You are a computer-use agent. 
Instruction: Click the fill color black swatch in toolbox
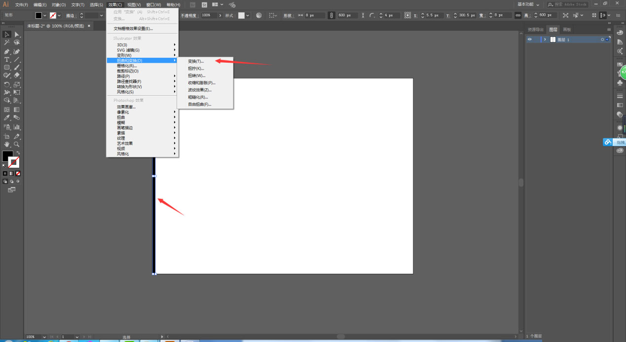point(7,156)
